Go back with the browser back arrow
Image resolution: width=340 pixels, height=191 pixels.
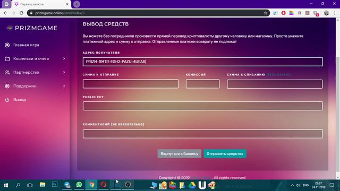tap(5, 13)
